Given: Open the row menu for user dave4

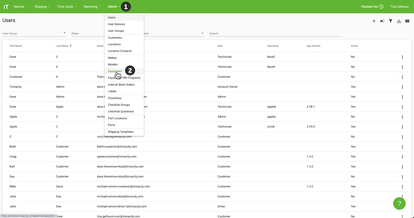Looking at the screenshot, I should (402, 67).
